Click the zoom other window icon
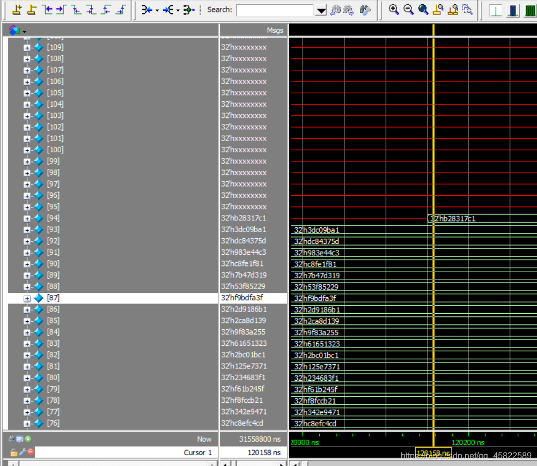Viewport: 537px width, 466px height. (x=467, y=10)
